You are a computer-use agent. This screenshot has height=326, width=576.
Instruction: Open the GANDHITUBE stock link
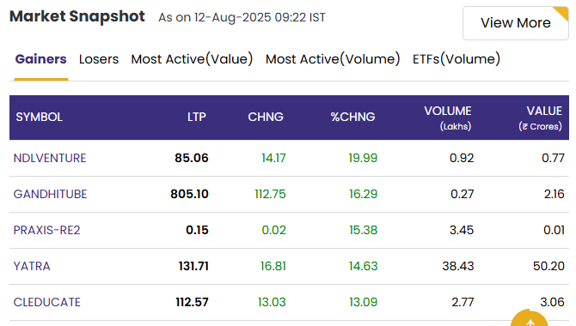coord(51,194)
